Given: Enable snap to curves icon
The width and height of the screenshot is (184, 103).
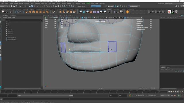Looking at the screenshot, I should (x=65, y=6).
